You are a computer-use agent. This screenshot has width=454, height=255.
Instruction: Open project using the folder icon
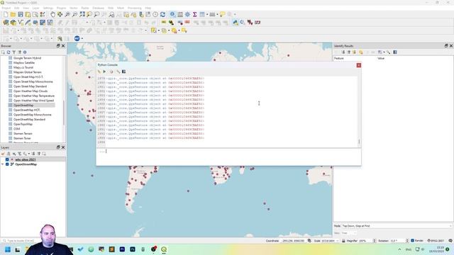pos(13,14)
